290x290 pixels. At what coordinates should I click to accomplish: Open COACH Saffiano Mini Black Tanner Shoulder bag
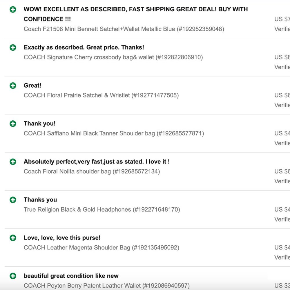(x=114, y=133)
